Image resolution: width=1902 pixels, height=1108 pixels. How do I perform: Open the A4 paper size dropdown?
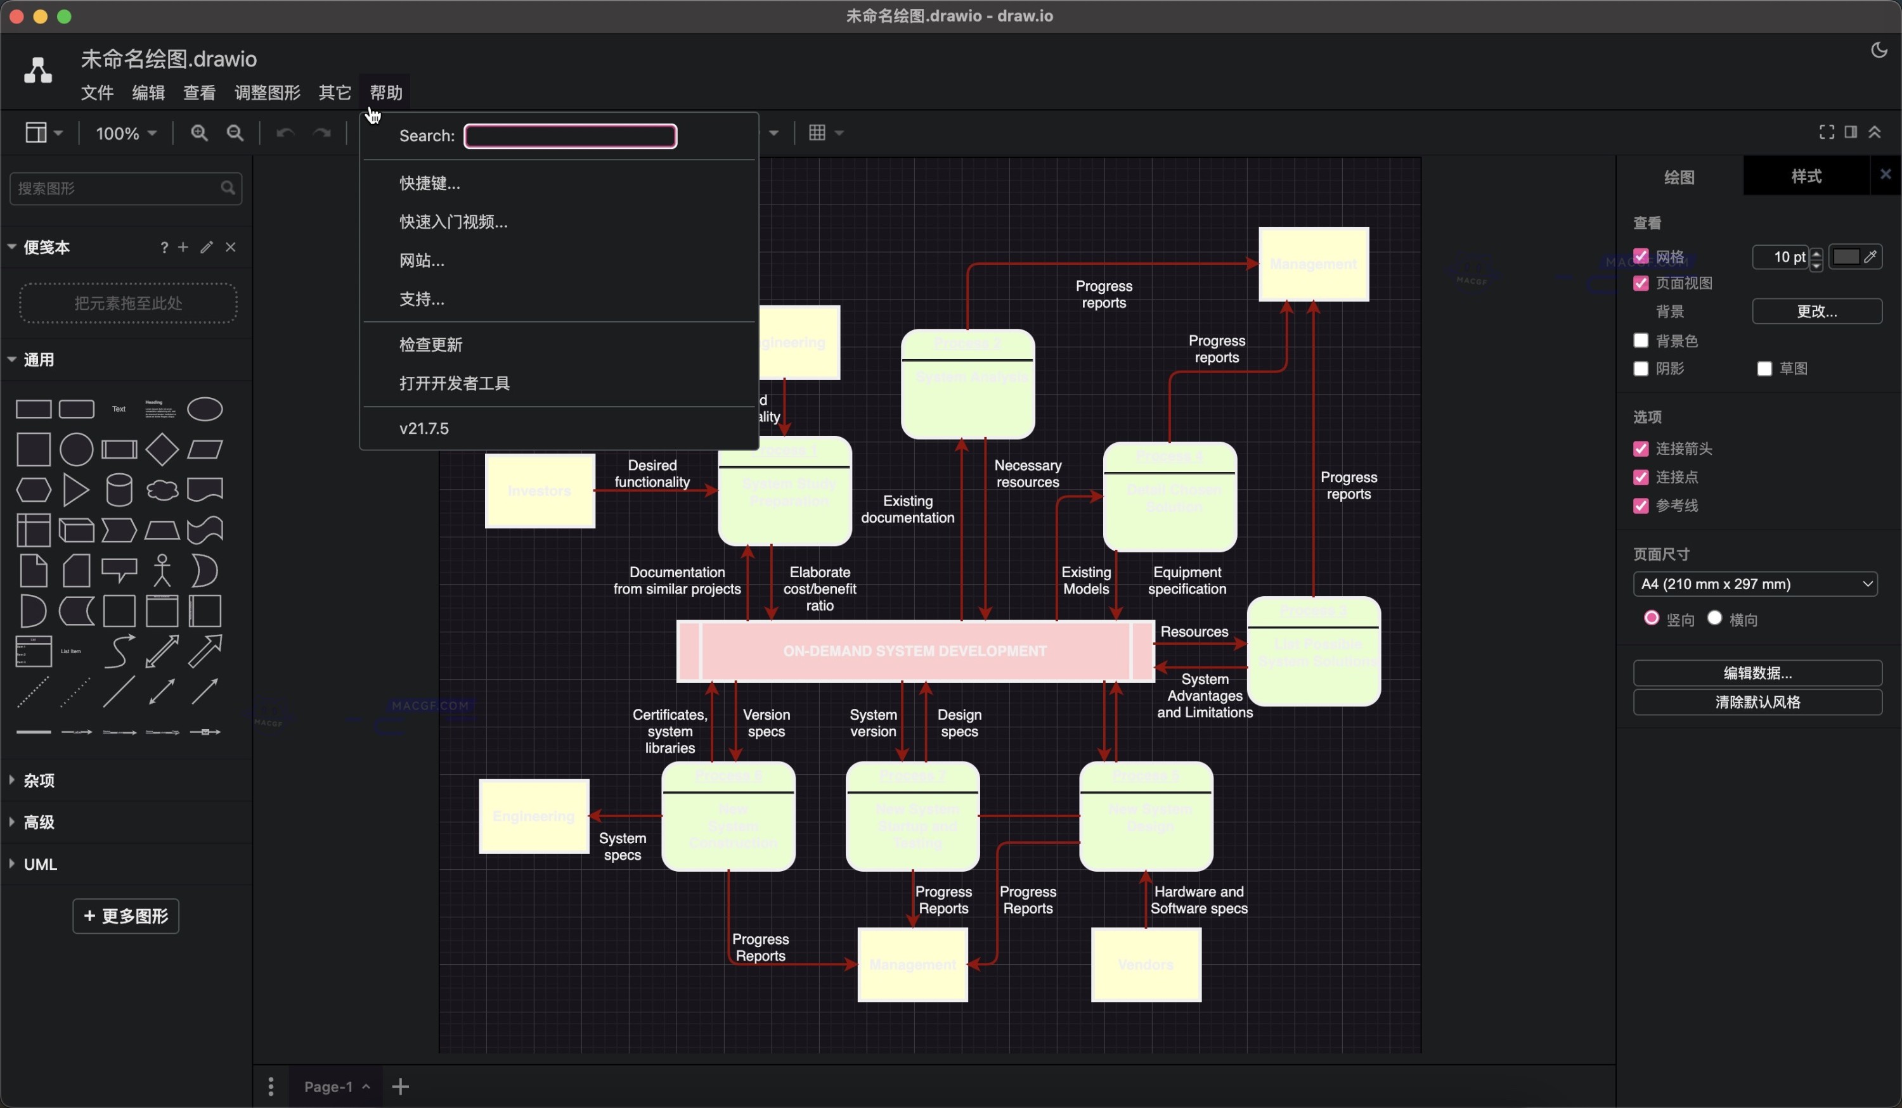point(1756,583)
